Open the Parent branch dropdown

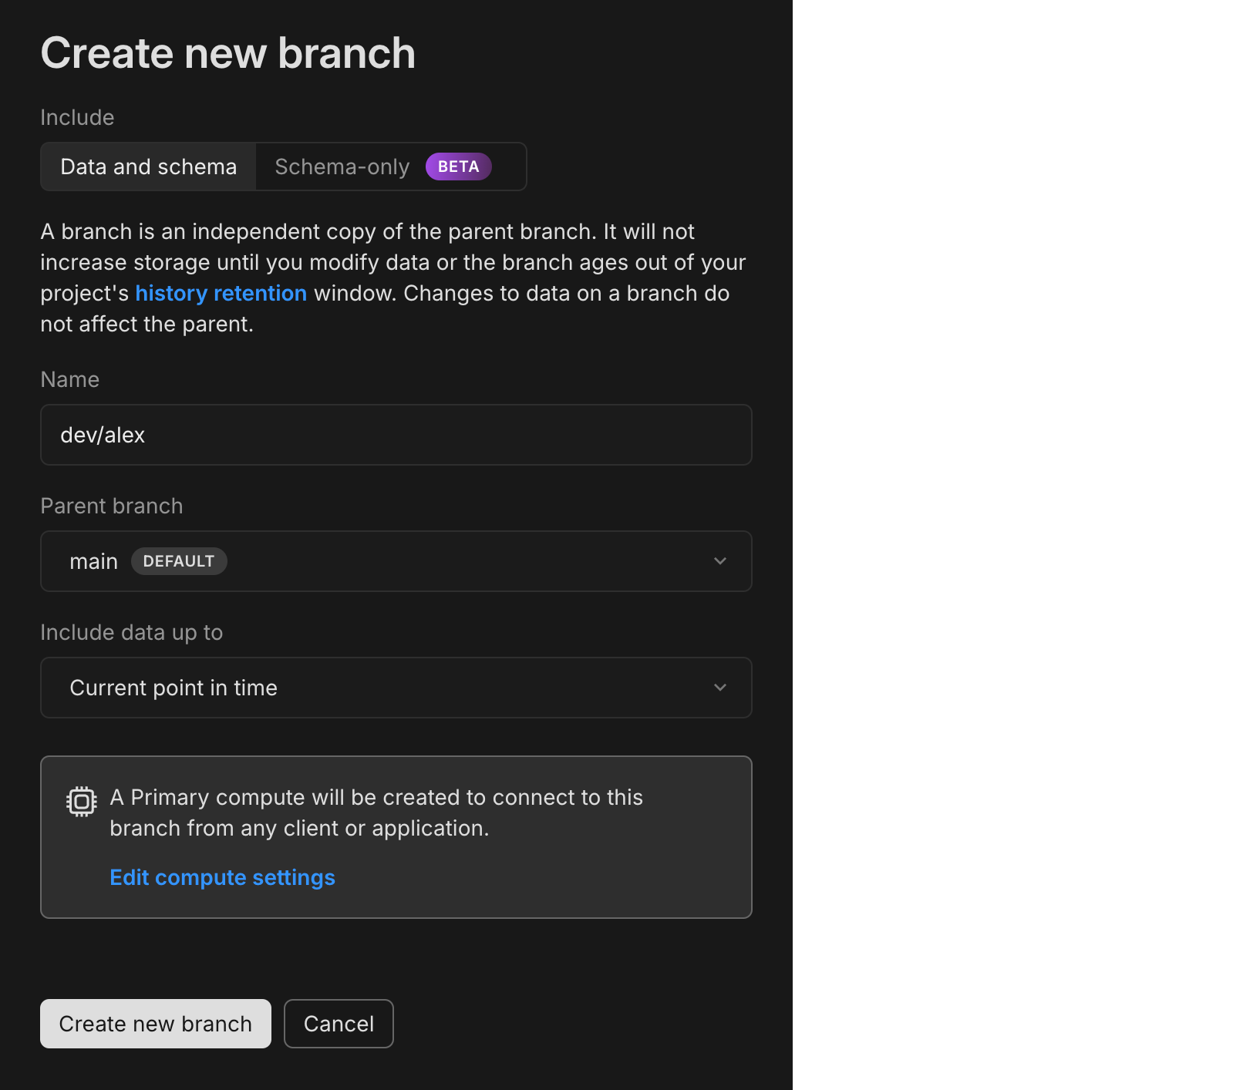[x=396, y=561]
